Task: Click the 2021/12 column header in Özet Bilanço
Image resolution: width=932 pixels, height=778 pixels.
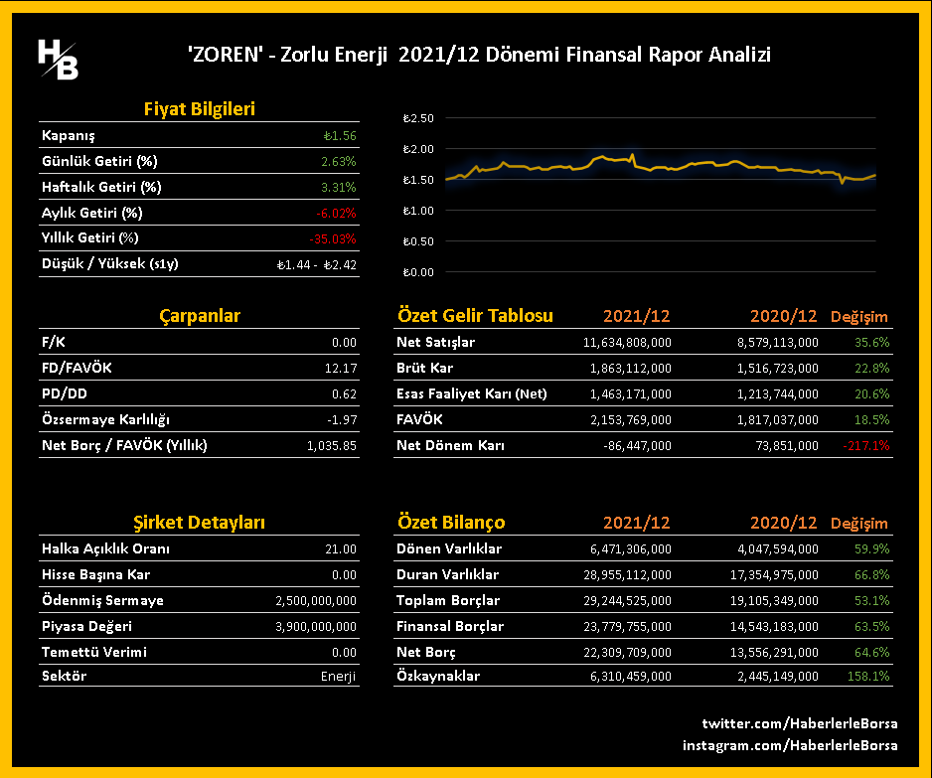Action: pyautogui.click(x=637, y=523)
